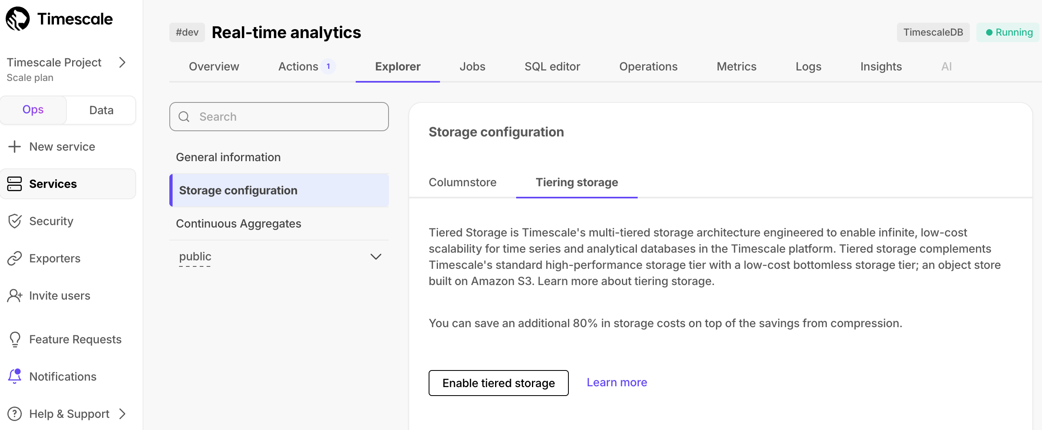Image resolution: width=1042 pixels, height=430 pixels.
Task: Click the plus icon beside New service
Action: [x=15, y=147]
